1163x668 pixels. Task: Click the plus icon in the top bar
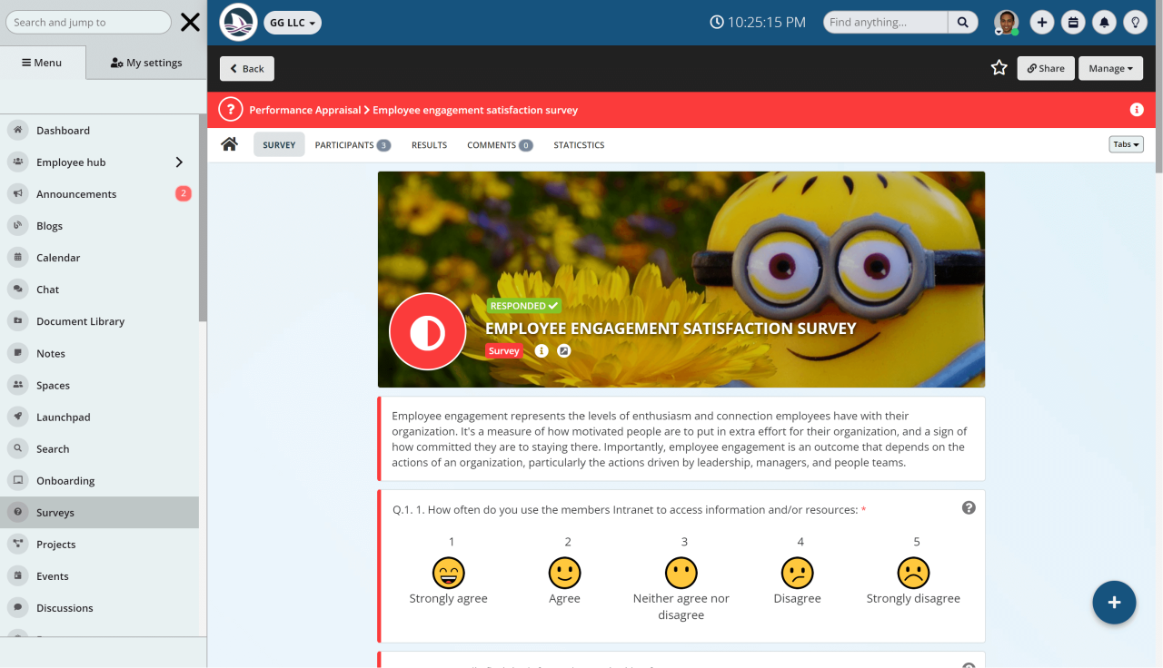1042,21
